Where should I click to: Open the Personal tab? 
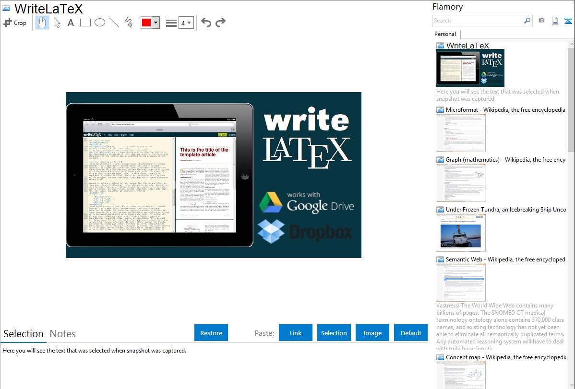(445, 34)
